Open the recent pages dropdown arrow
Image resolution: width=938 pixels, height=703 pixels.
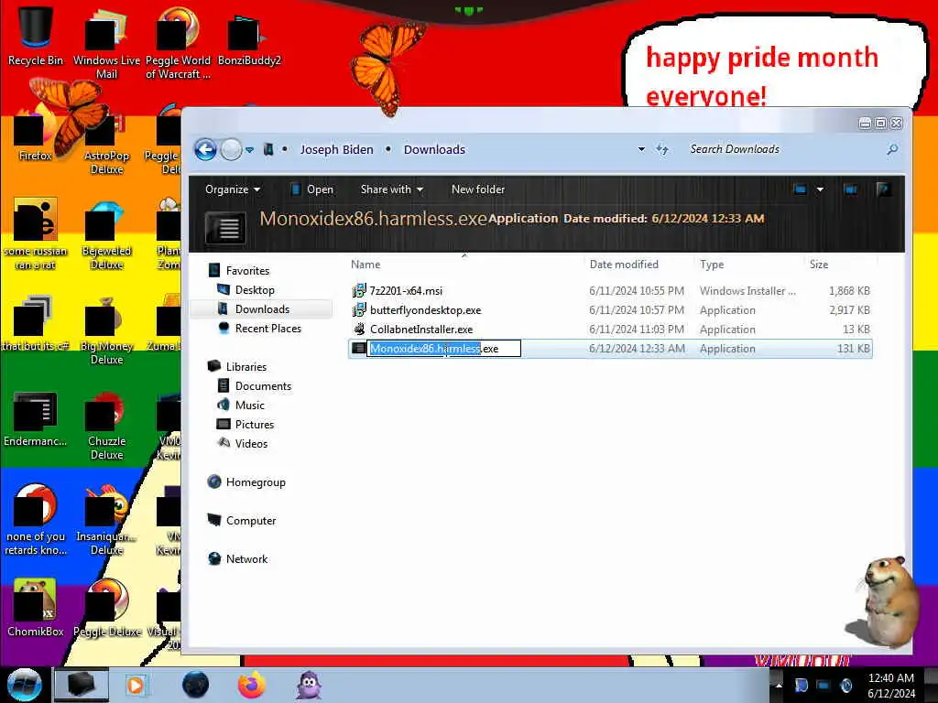click(x=249, y=150)
